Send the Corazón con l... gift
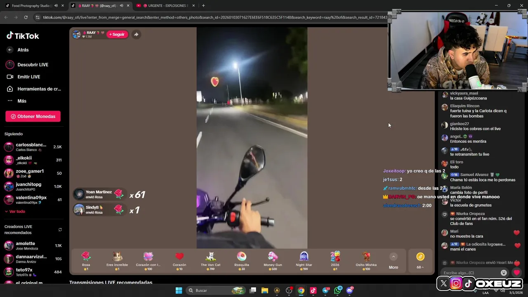This screenshot has height=297, width=528. click(x=148, y=261)
